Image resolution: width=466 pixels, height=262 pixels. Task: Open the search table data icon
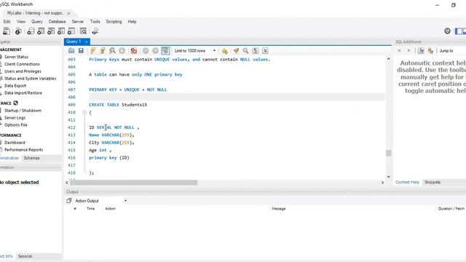[83, 31]
